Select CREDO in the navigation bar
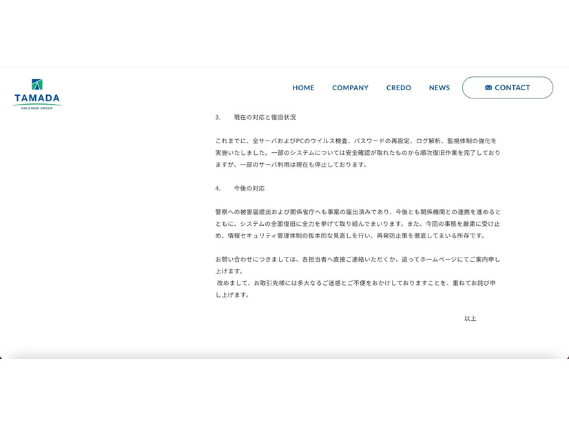Viewport: 569px width, 427px height. pyautogui.click(x=398, y=87)
